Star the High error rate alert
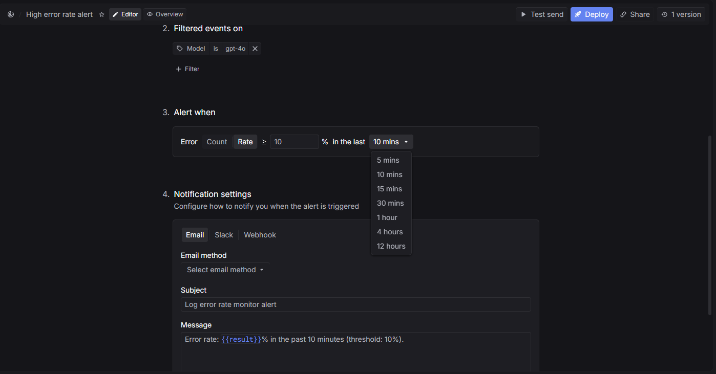 click(x=101, y=14)
